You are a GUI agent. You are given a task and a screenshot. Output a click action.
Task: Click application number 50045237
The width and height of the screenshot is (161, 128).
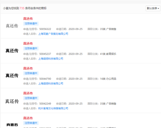[x=45, y=54]
